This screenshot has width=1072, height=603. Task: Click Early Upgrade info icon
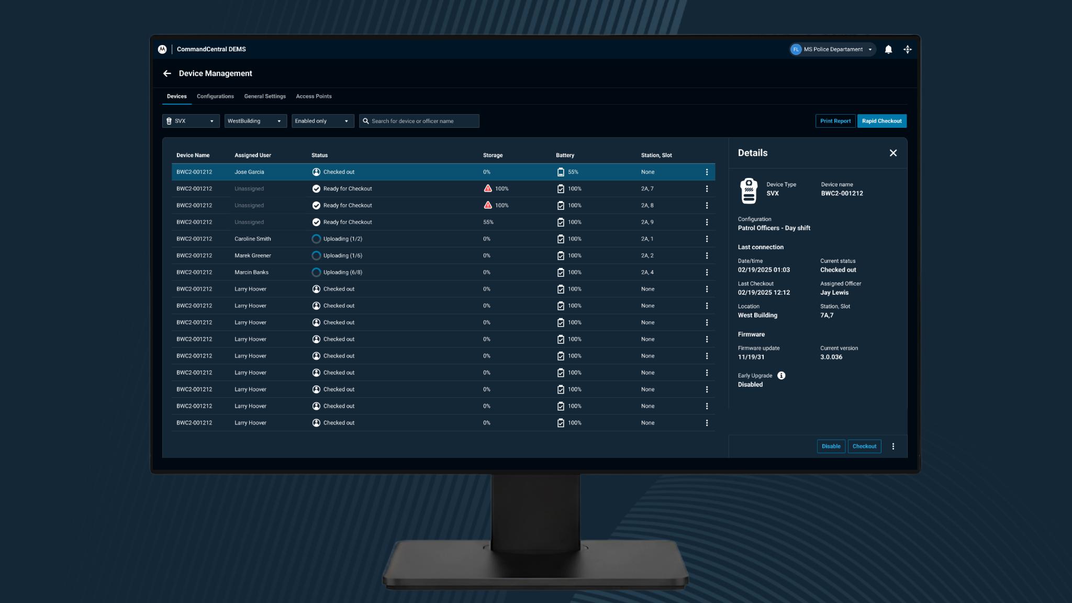(781, 376)
